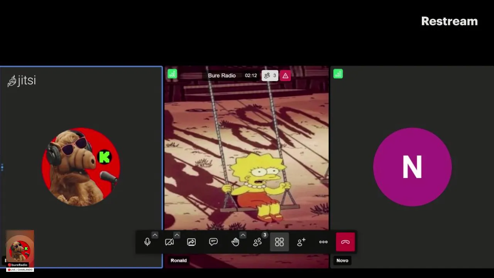Select Ronald's Lisa Simpson video tile
This screenshot has height=278, width=494.
(x=247, y=167)
